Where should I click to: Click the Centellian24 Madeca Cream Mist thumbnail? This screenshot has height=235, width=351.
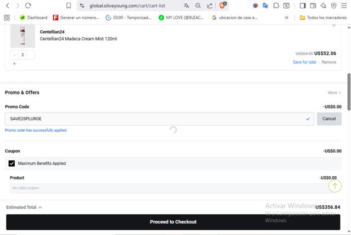23,36
